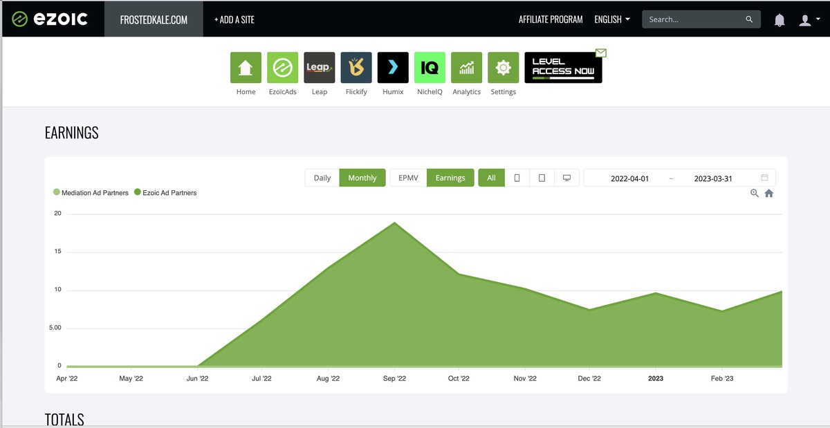Viewport: 830px width, 428px height.
Task: Click the Ezoic logo
Action: click(50, 19)
